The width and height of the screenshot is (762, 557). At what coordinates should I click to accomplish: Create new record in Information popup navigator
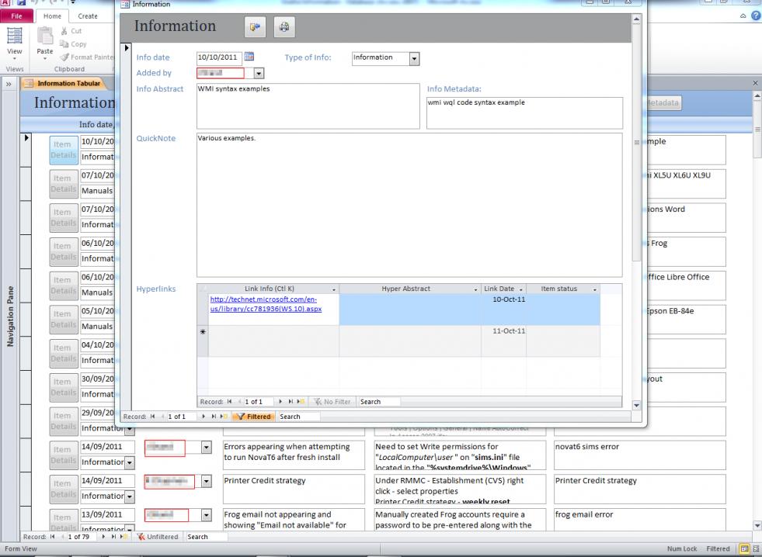[224, 417]
